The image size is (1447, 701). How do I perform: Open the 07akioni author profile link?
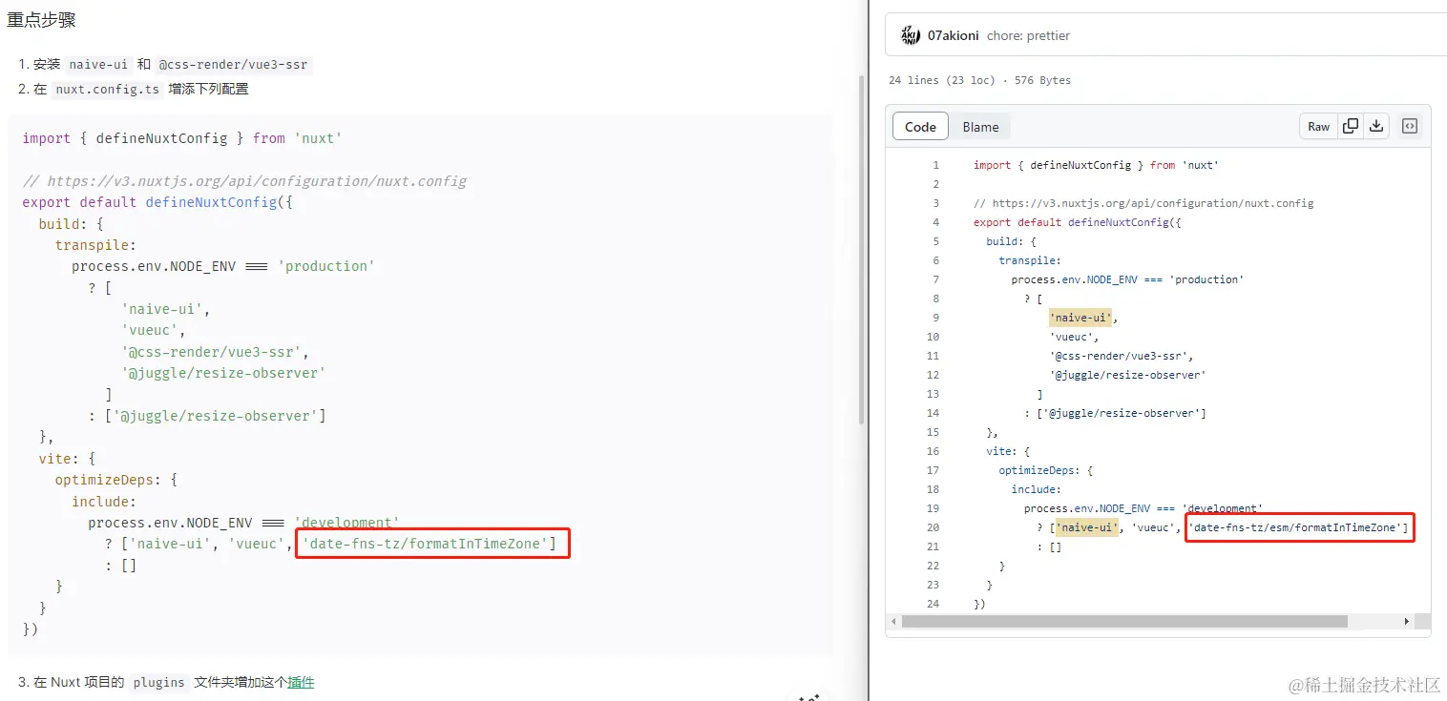(x=953, y=35)
